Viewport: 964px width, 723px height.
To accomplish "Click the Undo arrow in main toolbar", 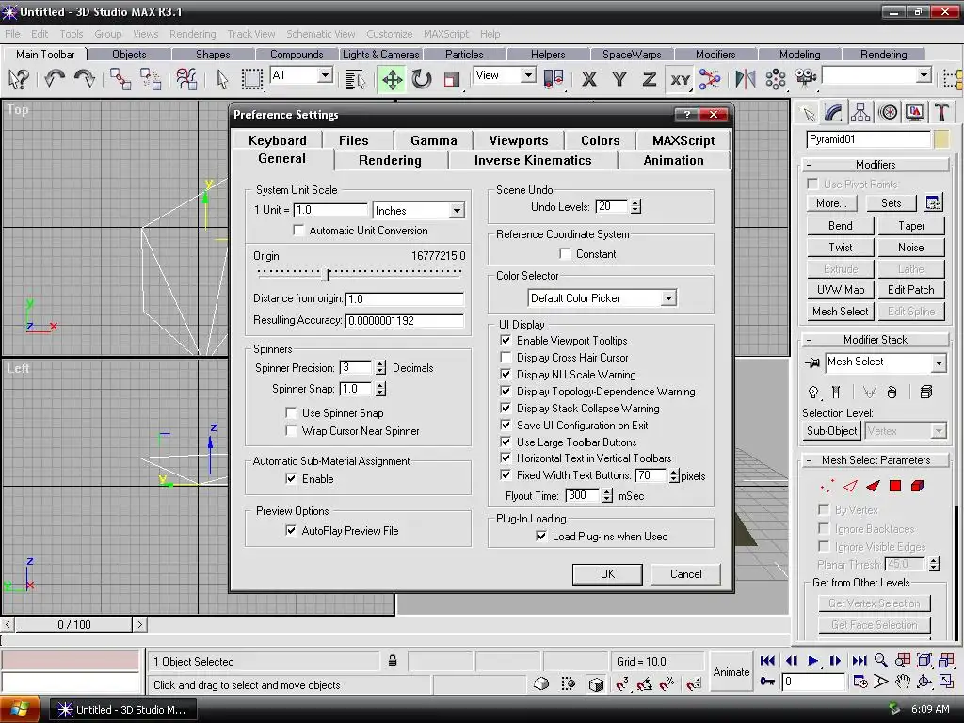I will coord(55,79).
